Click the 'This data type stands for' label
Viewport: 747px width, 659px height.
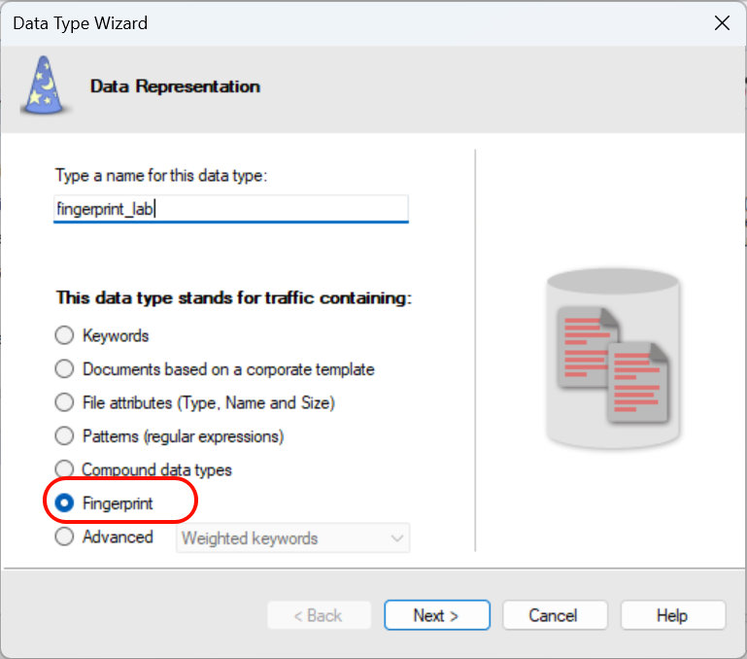coord(234,297)
